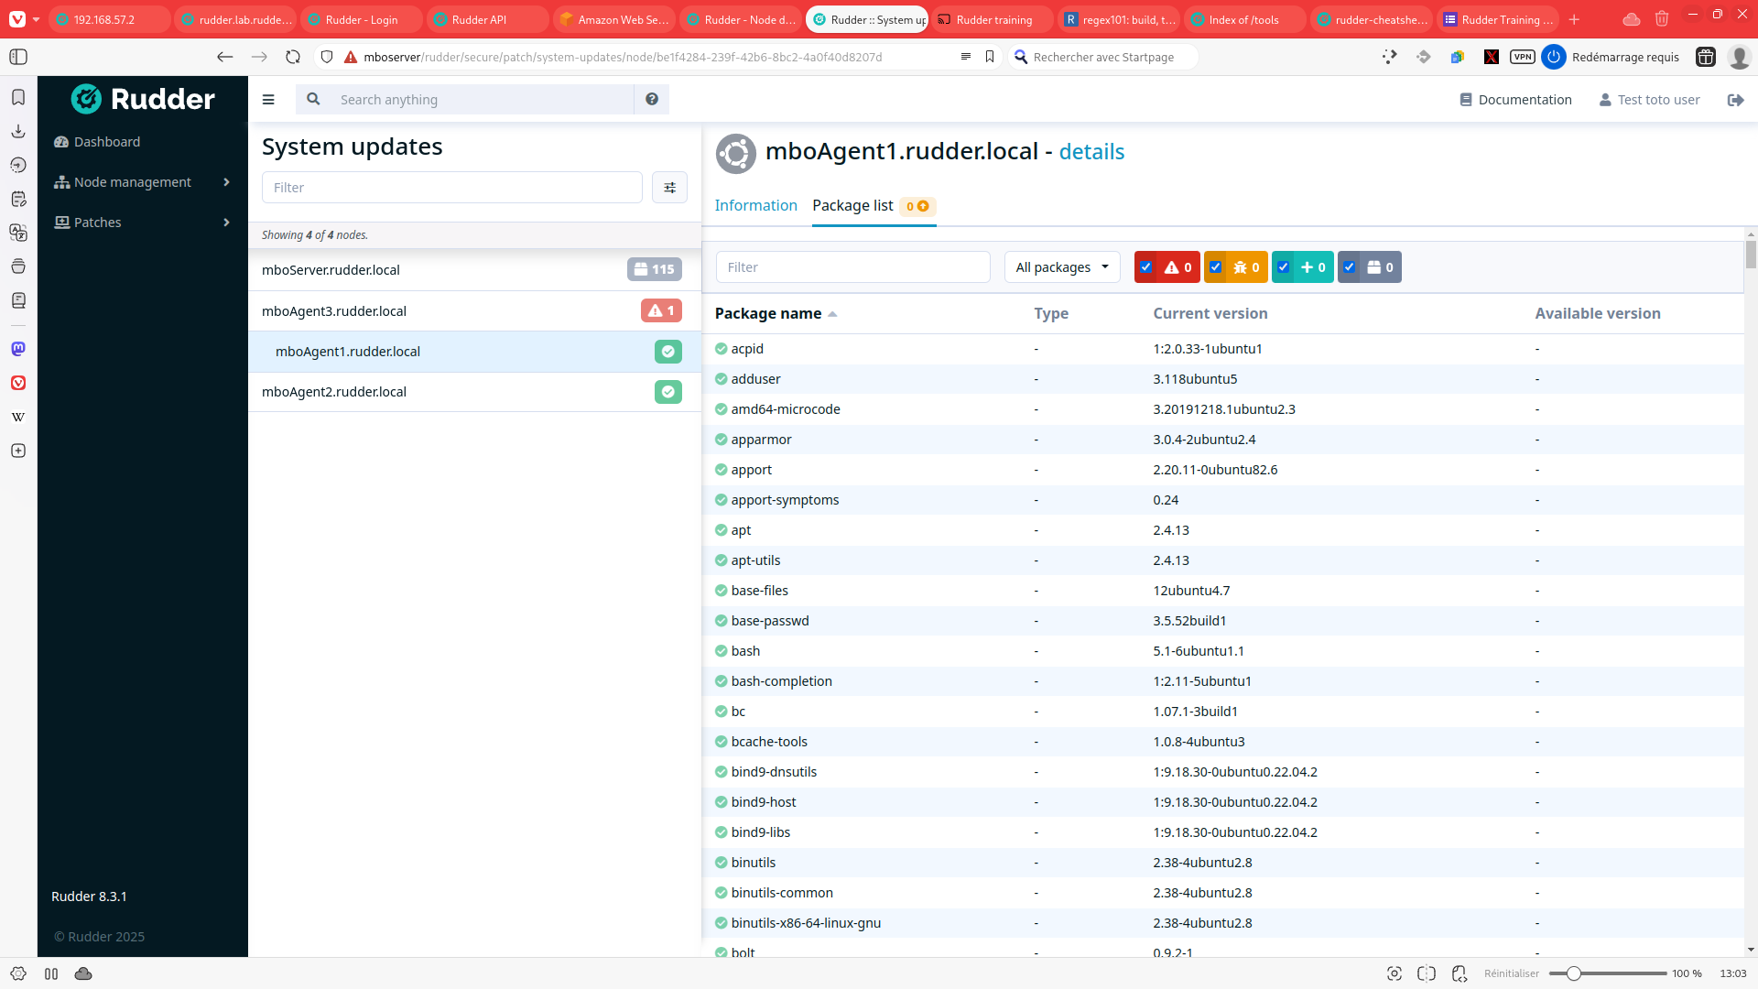The image size is (1758, 989).
Task: Reload the current page
Action: [x=293, y=57]
